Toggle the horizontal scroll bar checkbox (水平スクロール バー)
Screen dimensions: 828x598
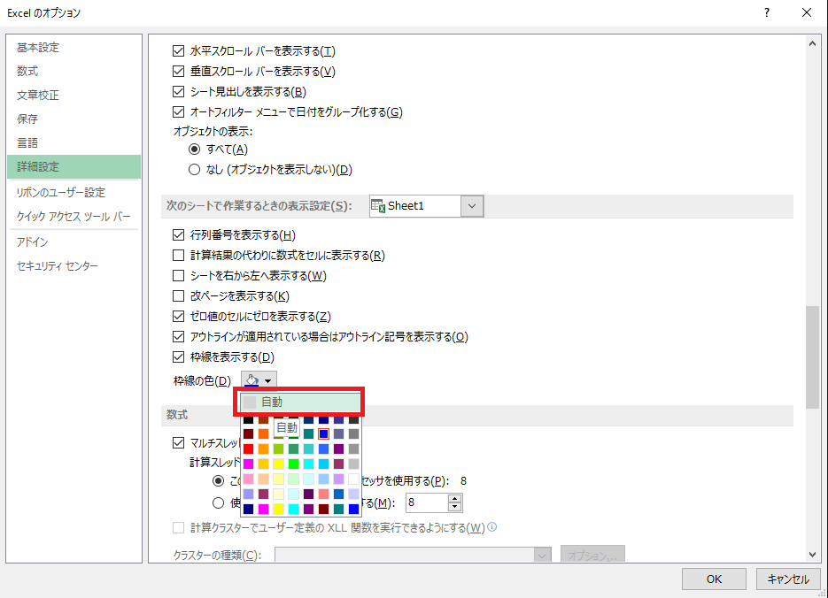tap(177, 51)
